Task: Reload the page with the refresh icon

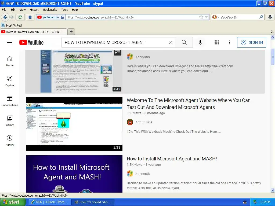Action: tap(20, 17)
